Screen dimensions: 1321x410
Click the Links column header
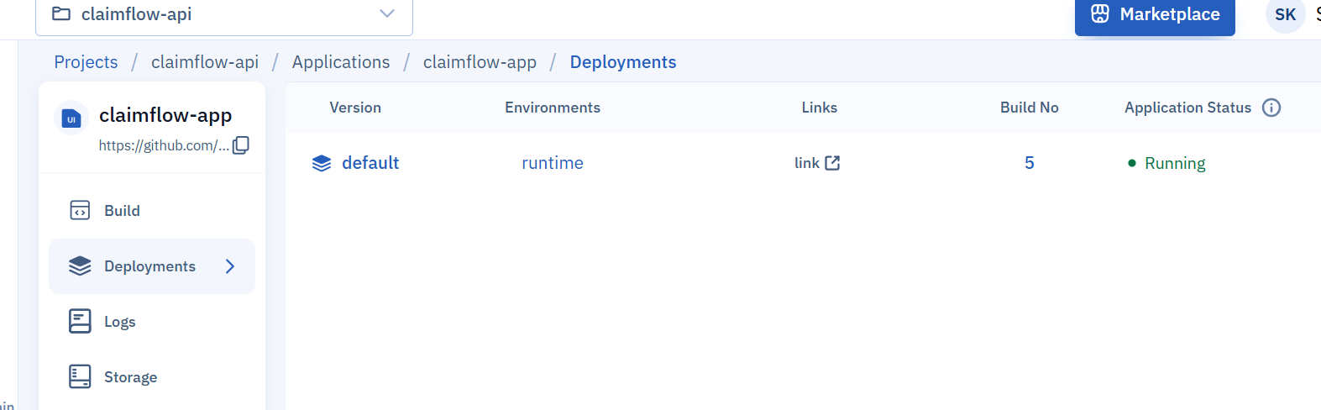pos(820,108)
